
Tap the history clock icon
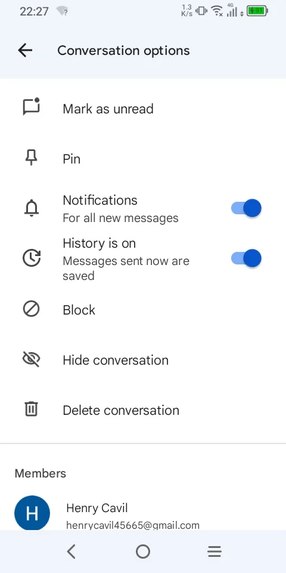pyautogui.click(x=32, y=258)
